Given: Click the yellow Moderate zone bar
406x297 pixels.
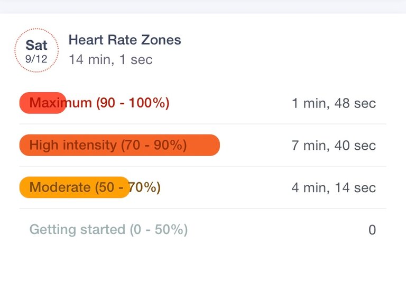Looking at the screenshot, I should click(75, 187).
